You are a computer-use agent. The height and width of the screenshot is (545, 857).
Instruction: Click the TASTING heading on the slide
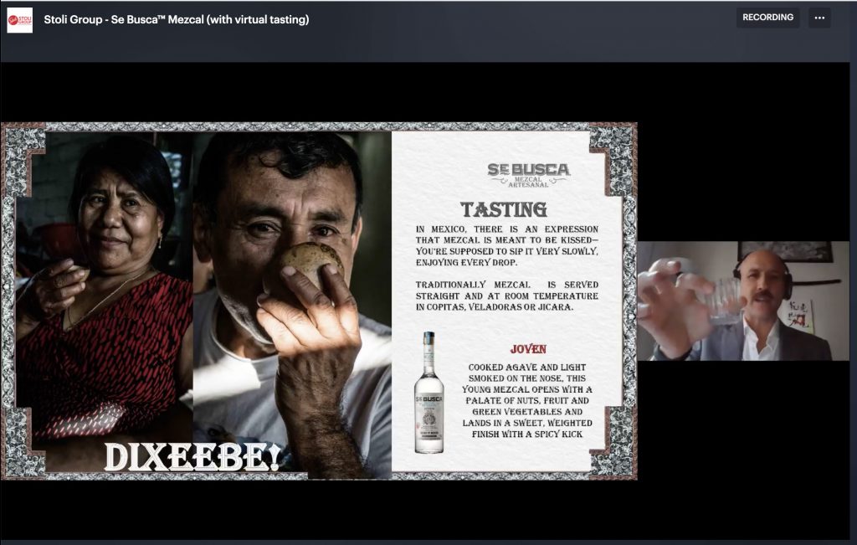point(503,209)
